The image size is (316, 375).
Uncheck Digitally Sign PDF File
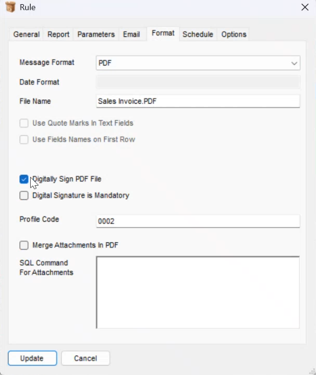click(x=24, y=179)
